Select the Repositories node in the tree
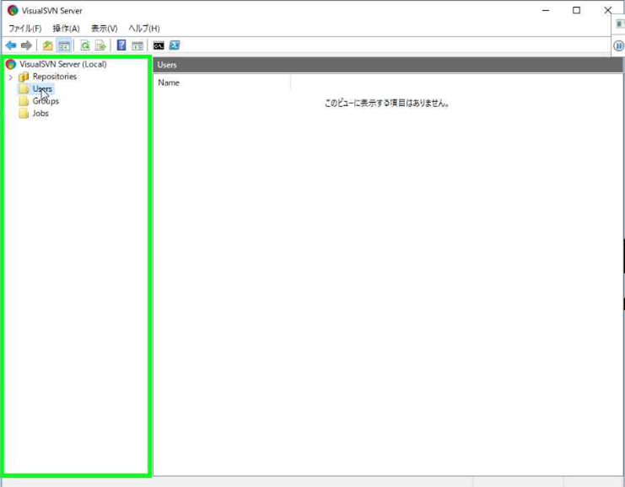Image resolution: width=625 pixels, height=487 pixels. (55, 77)
